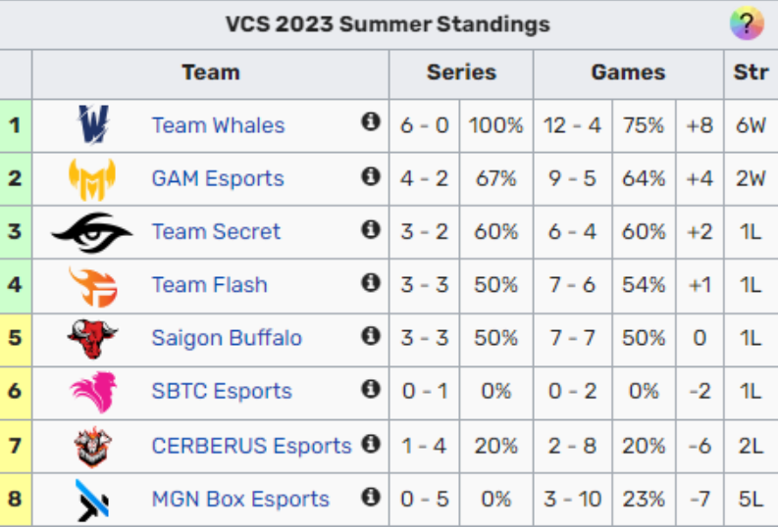Click the rainbow help question mark icon
Screen dimensions: 778x527
click(x=746, y=24)
